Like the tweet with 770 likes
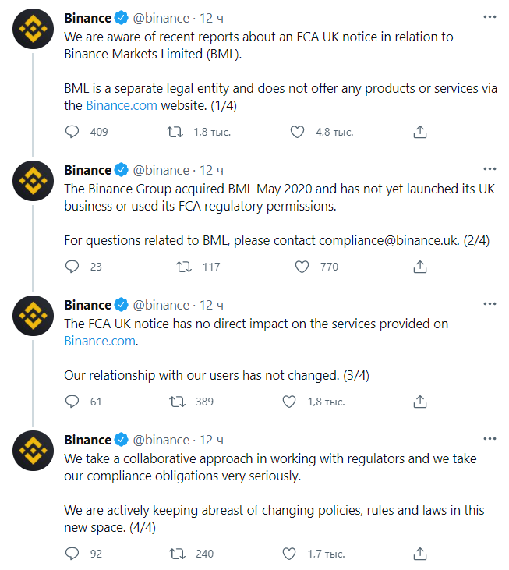This screenshot has width=509, height=570. click(302, 267)
